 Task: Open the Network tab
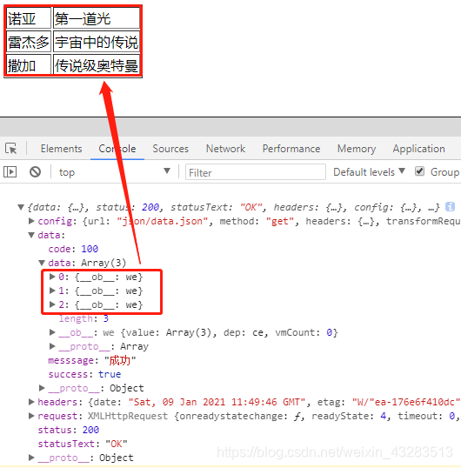[225, 149]
